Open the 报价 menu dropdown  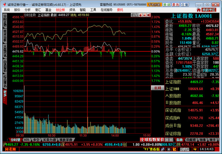pyautogui.click(x=17, y=10)
